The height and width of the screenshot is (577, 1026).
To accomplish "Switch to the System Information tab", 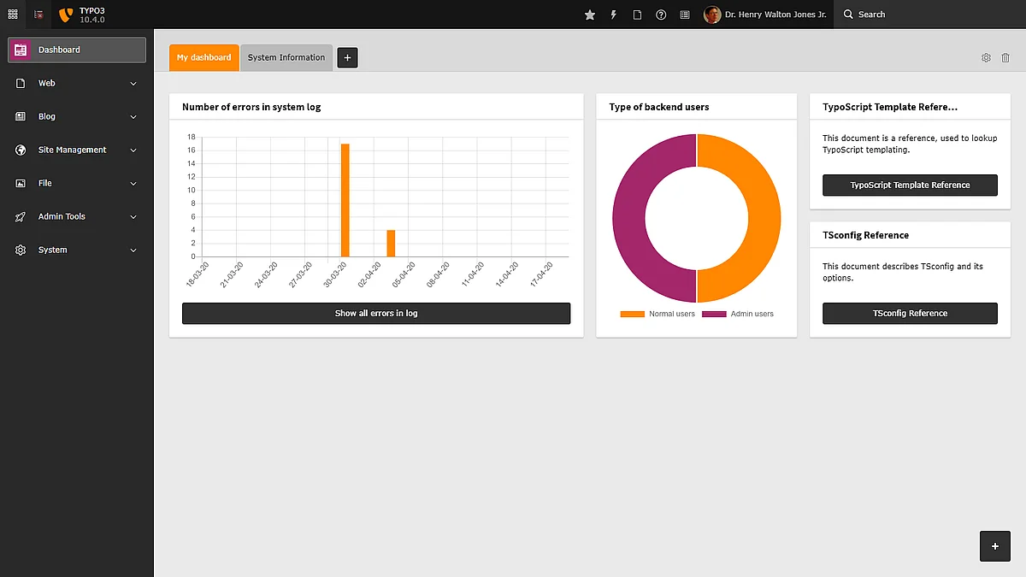I will pyautogui.click(x=286, y=57).
